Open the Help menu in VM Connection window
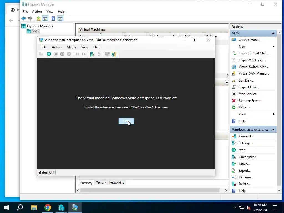284x213 pixels. click(97, 47)
